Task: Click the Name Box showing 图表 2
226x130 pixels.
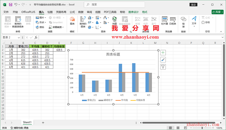Action: [x=10, y=38]
